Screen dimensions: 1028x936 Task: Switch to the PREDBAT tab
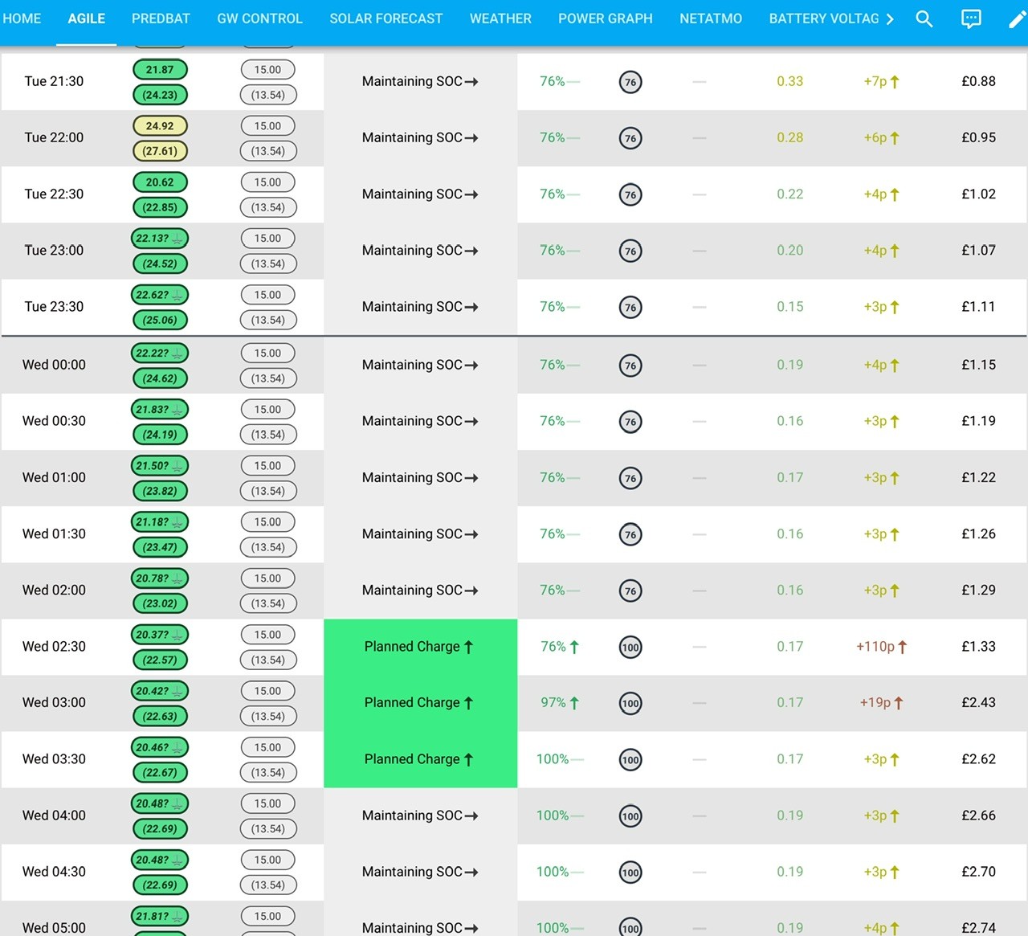(x=161, y=18)
